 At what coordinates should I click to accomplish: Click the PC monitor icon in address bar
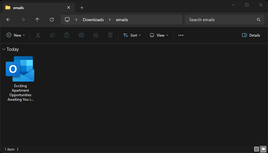[x=67, y=20]
